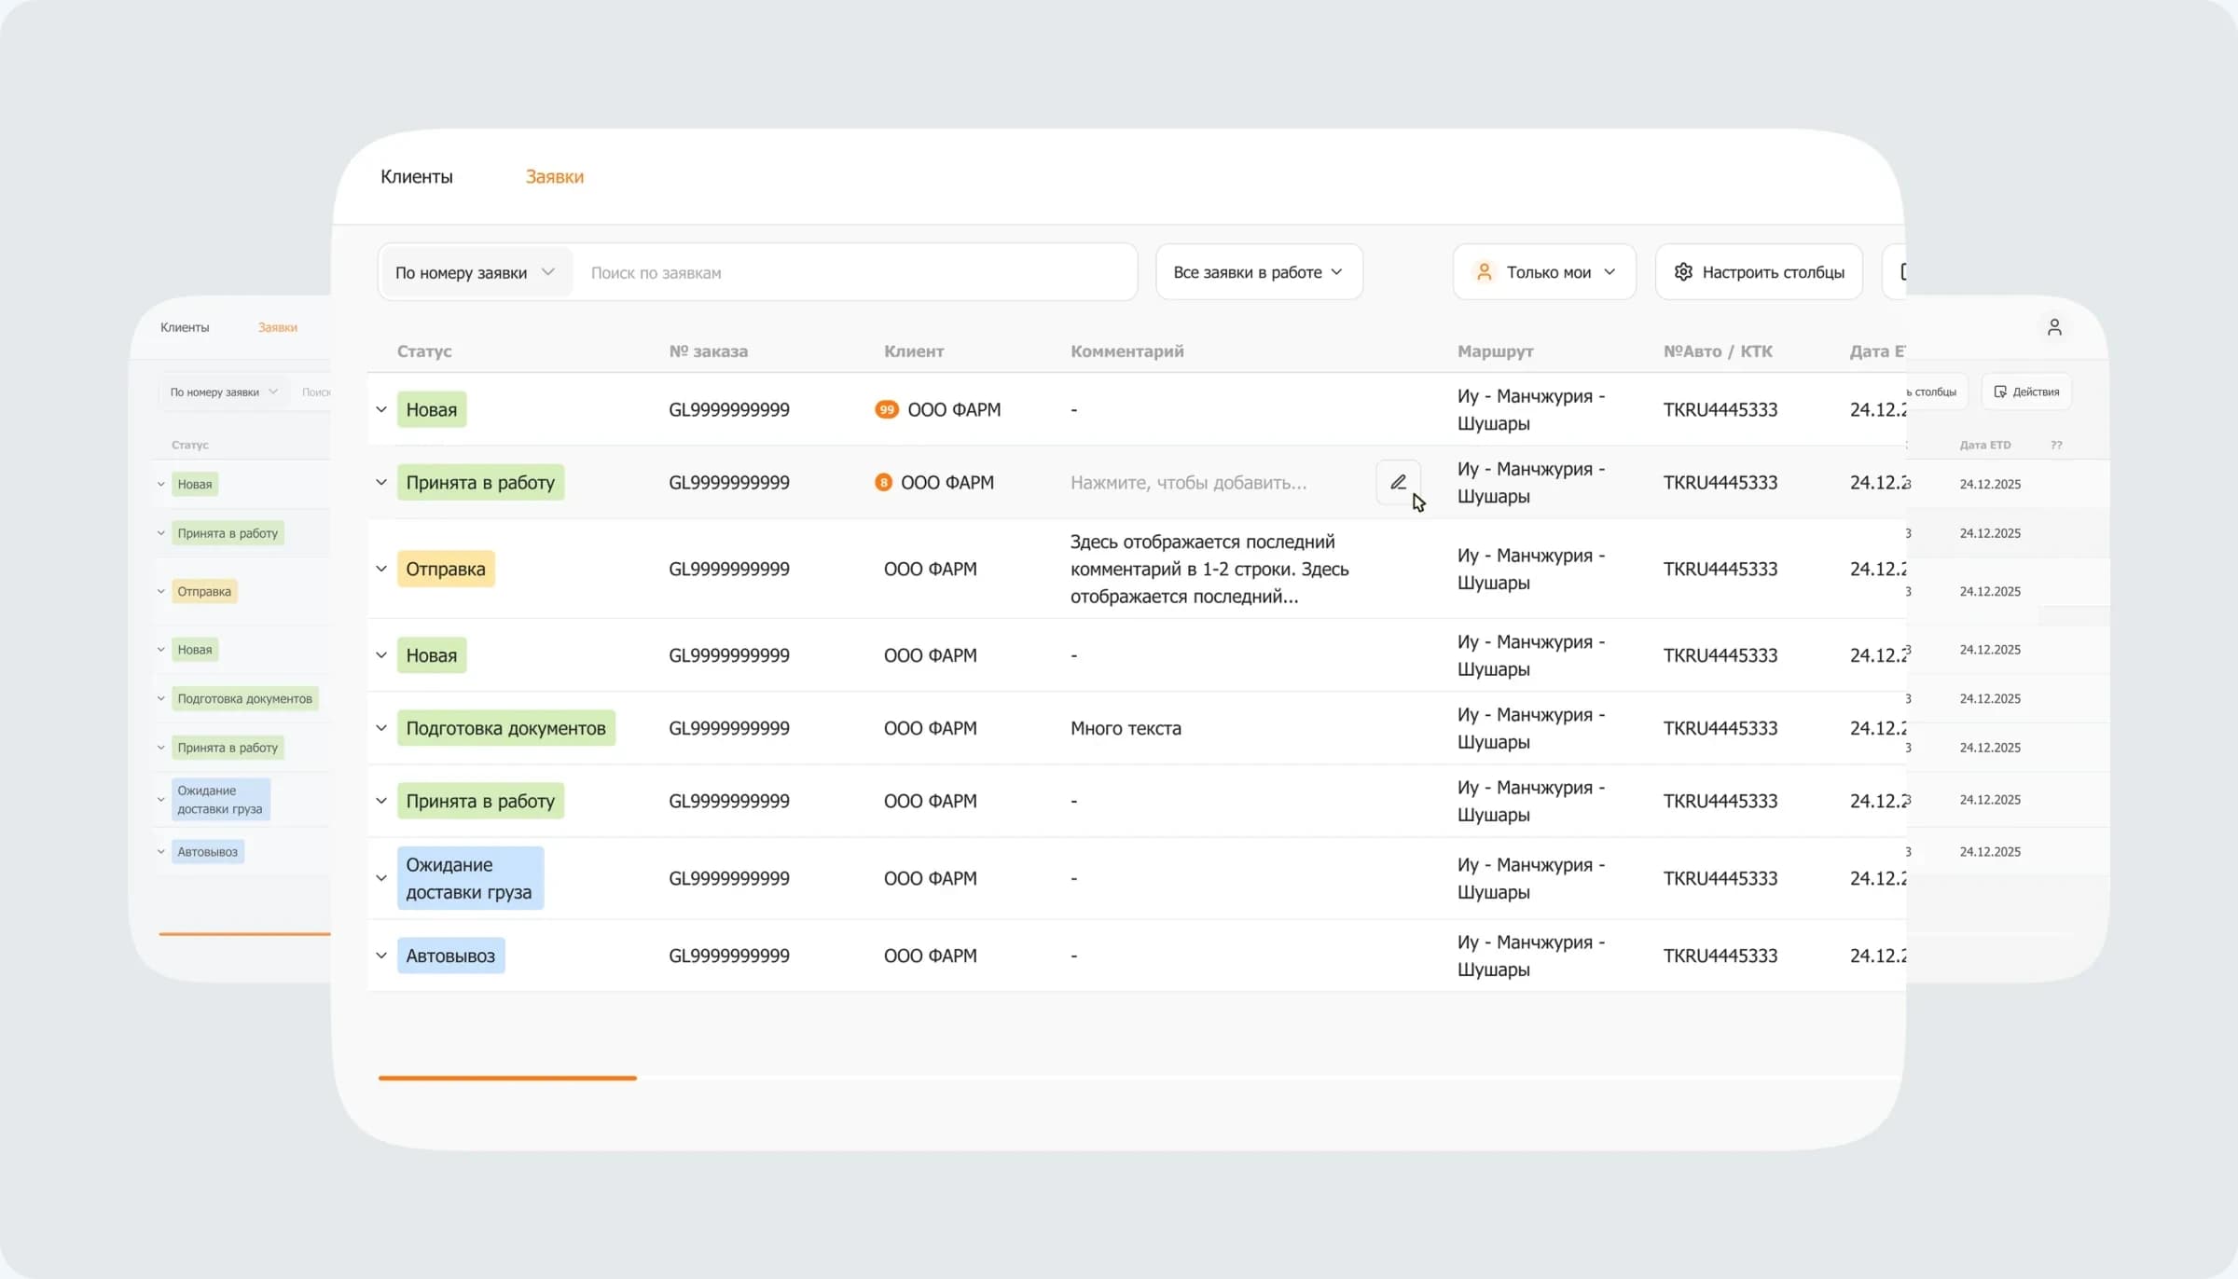Click the Ожидание доставки груза badge, back window

point(221,799)
